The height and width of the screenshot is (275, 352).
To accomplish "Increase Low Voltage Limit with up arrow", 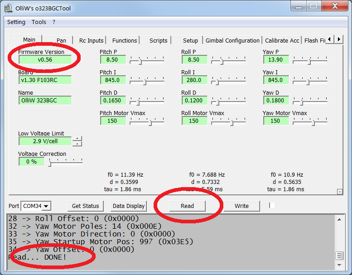I will [x=77, y=139].
